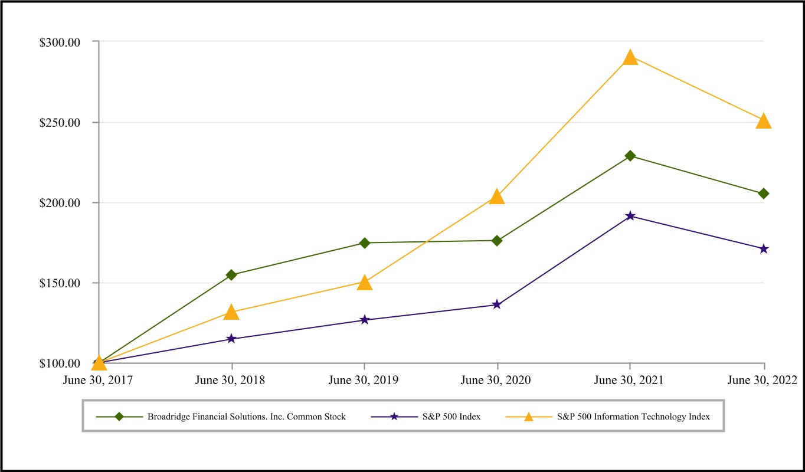Click the Information Technology triangle peak at June 30, 2021
805x472 pixels.
630,58
